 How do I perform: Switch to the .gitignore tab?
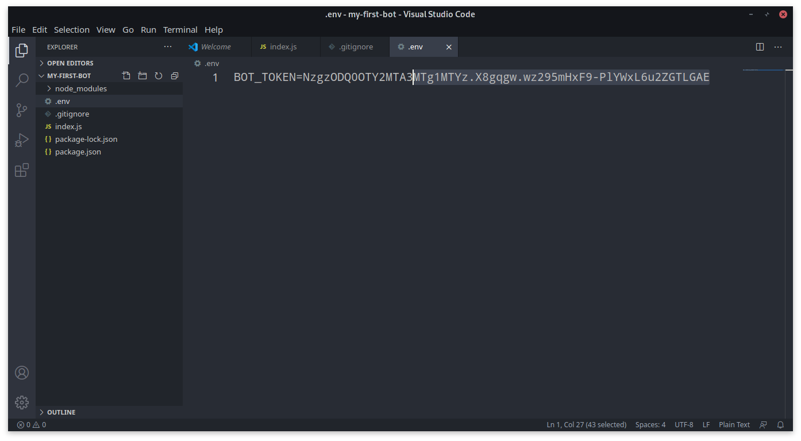[x=355, y=47]
